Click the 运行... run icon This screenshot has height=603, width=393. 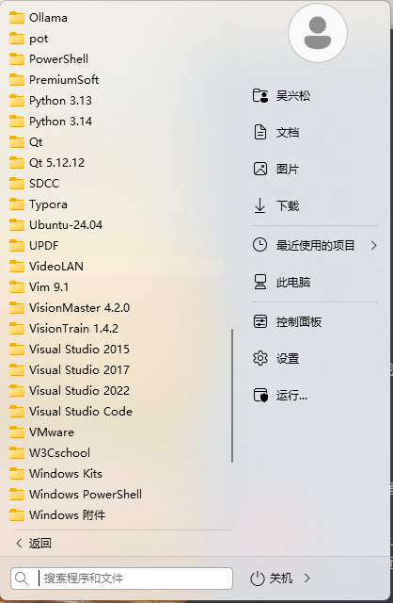[260, 396]
